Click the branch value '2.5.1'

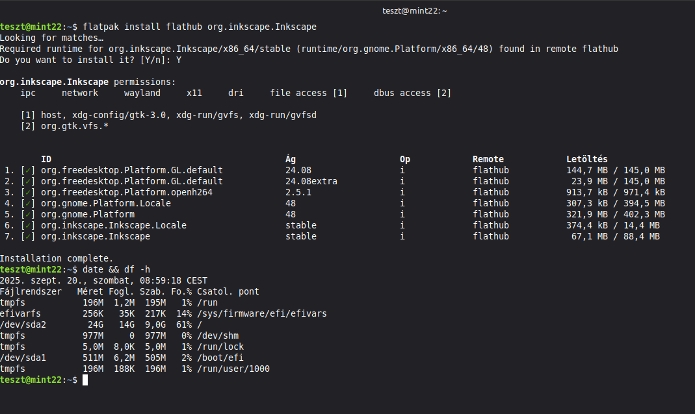(x=298, y=193)
